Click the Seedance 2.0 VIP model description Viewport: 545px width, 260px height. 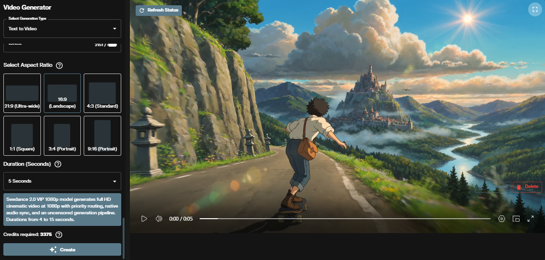pos(62,210)
